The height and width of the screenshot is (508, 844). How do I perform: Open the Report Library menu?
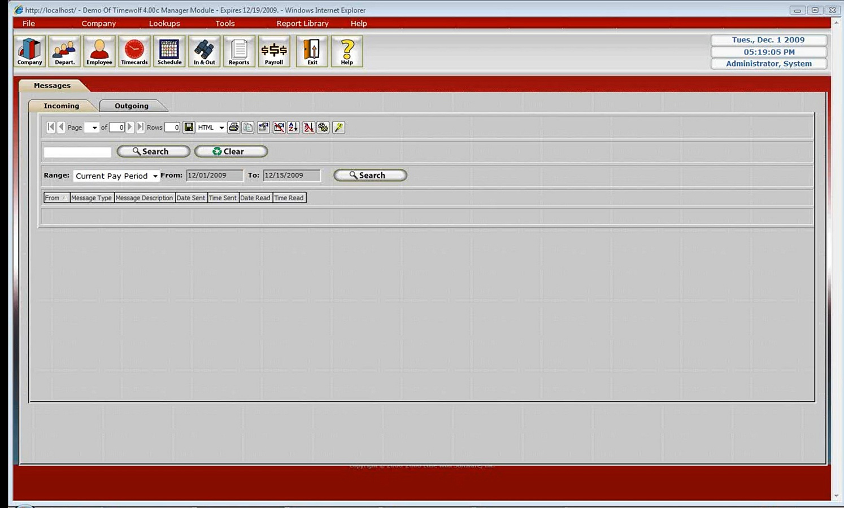pos(302,23)
